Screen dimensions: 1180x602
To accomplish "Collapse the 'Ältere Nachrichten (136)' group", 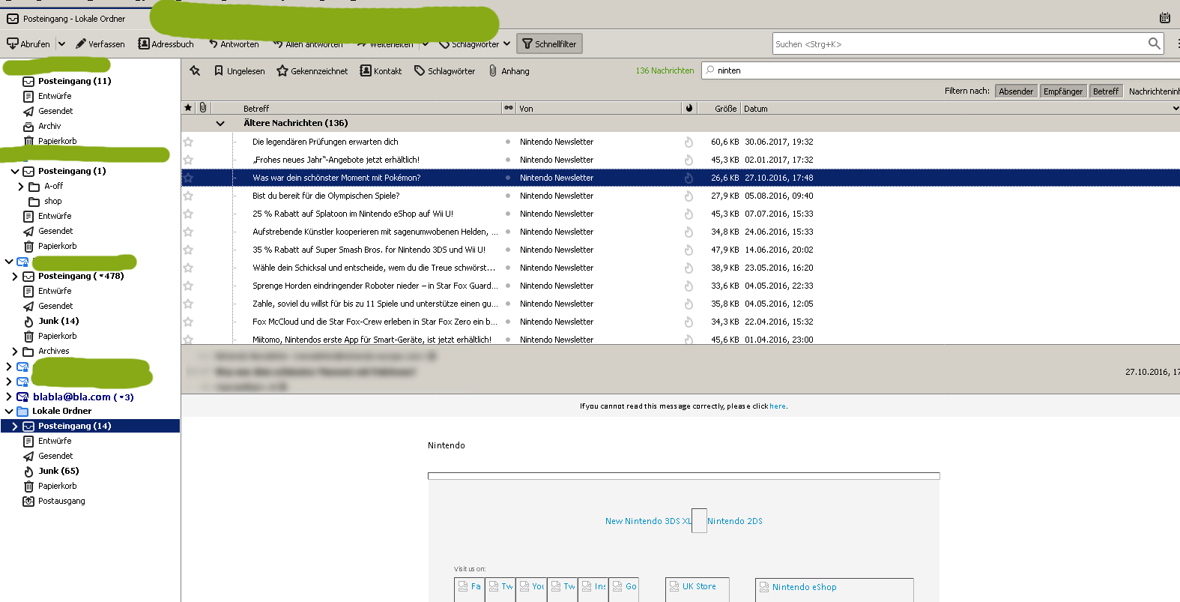I will (220, 123).
